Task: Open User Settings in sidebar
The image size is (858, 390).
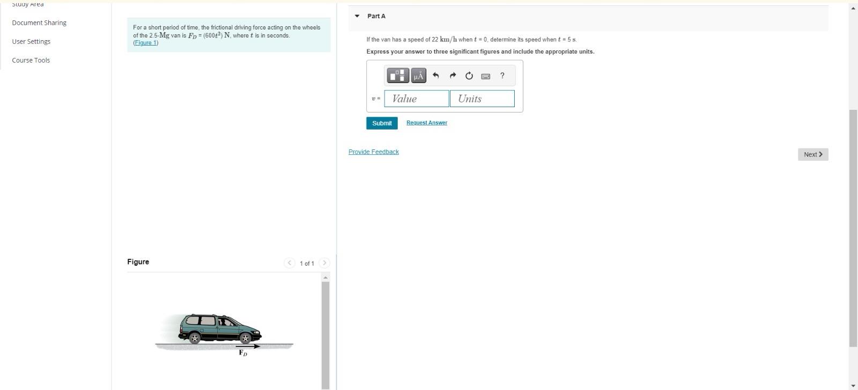Action: [31, 41]
